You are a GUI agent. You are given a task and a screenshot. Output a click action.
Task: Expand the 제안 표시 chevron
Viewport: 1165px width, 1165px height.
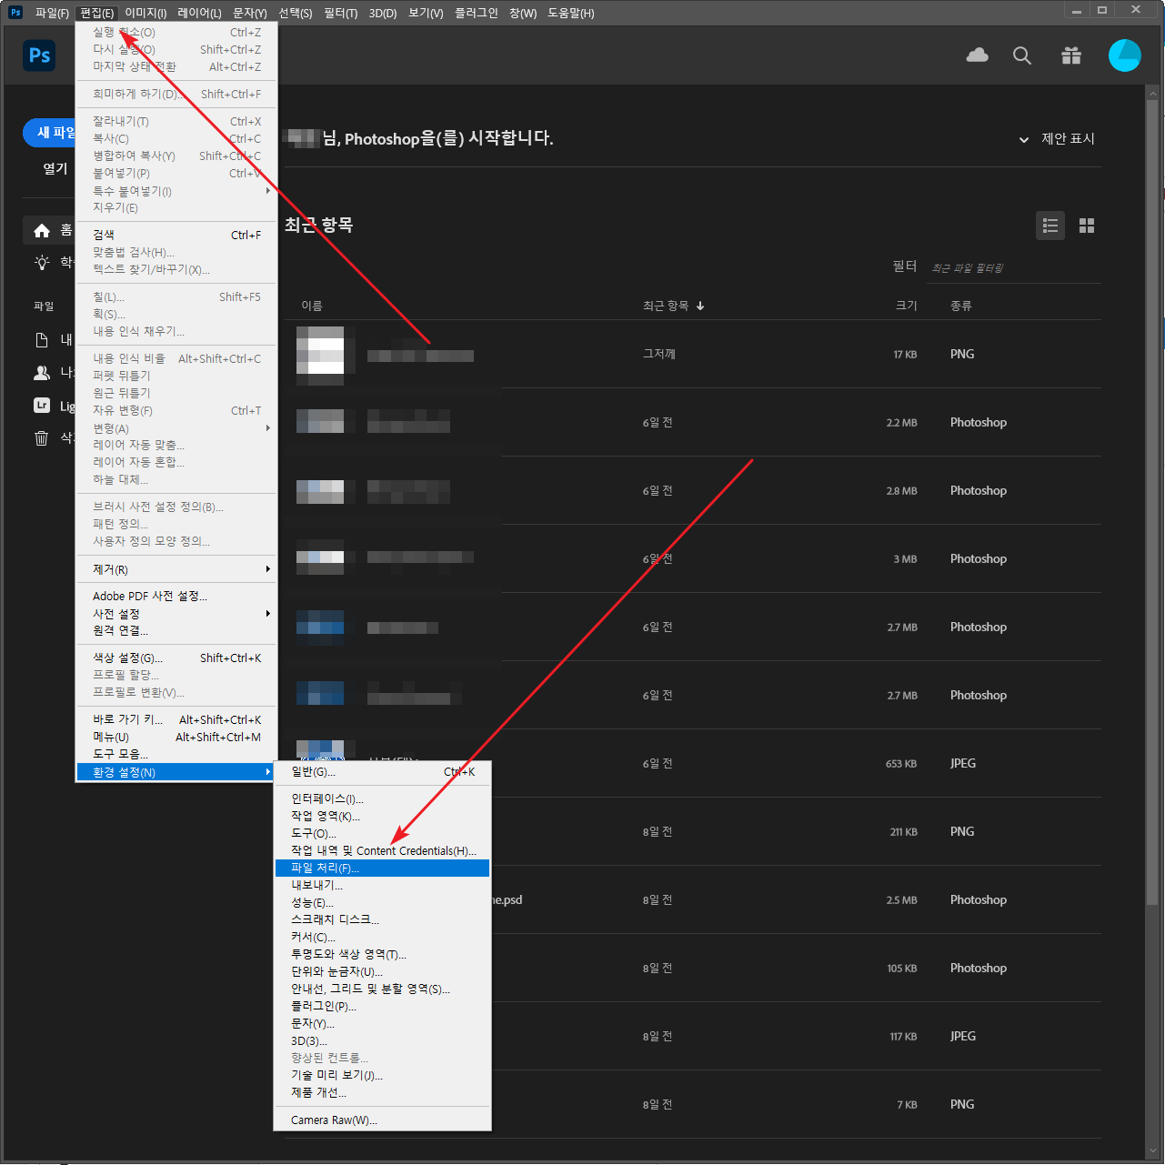pos(1024,139)
